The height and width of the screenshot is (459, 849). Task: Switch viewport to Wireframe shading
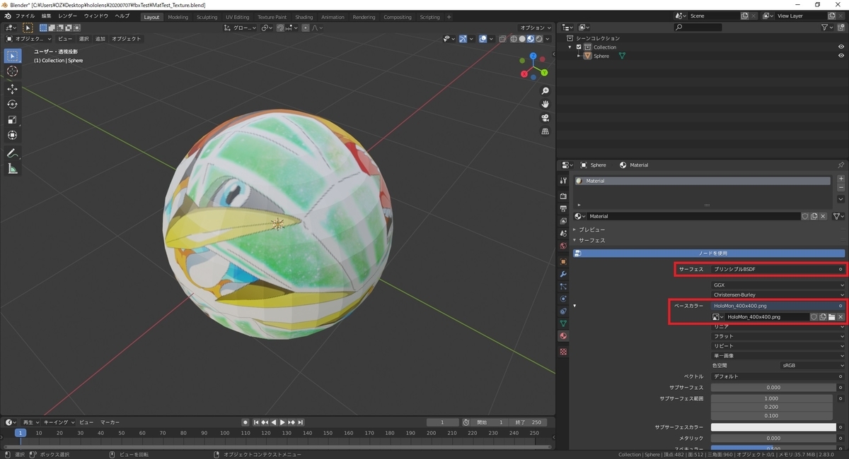pyautogui.click(x=514, y=39)
